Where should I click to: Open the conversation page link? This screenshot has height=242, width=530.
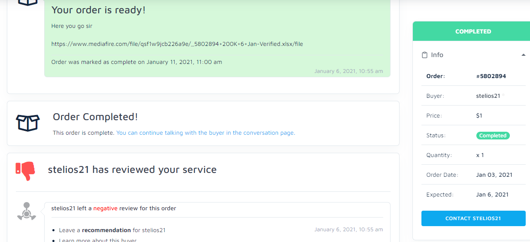pos(206,133)
